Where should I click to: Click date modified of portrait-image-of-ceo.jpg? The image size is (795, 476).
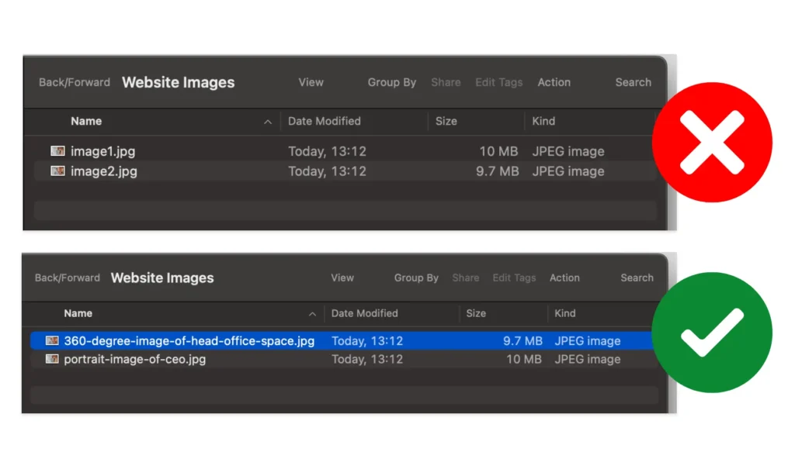pyautogui.click(x=367, y=359)
